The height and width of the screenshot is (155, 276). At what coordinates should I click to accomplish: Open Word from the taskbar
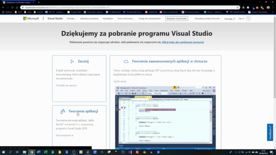(38, 152)
